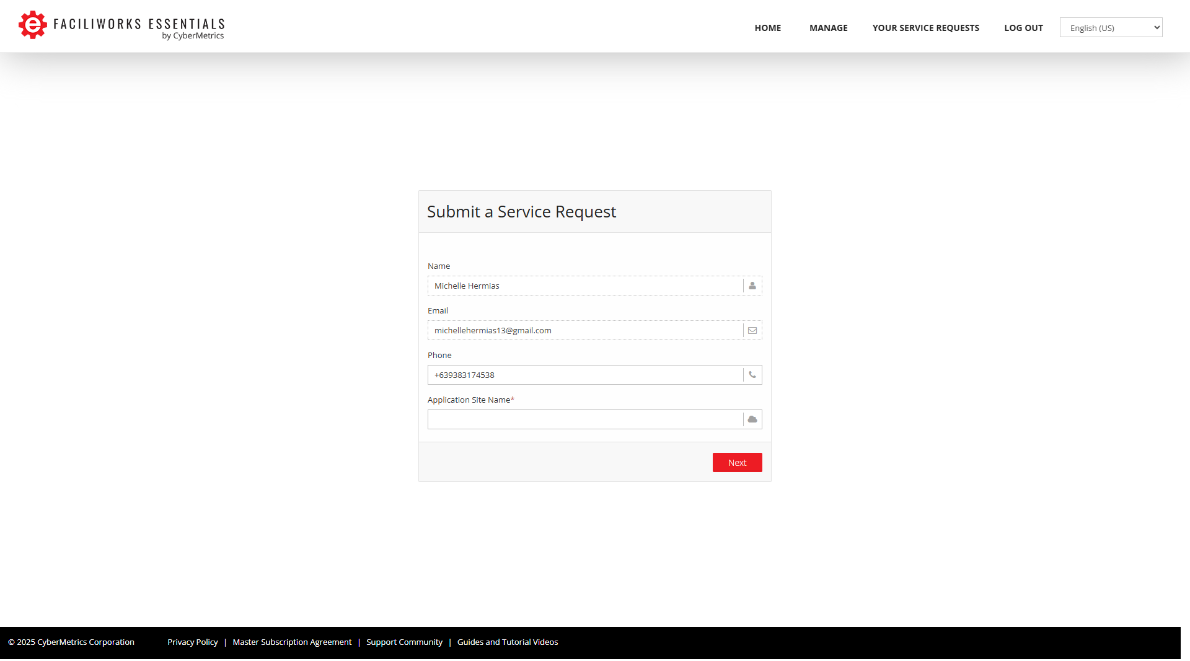Screen dimensions: 1190x661
Task: Open the English (US) language dropdown
Action: [1111, 28]
